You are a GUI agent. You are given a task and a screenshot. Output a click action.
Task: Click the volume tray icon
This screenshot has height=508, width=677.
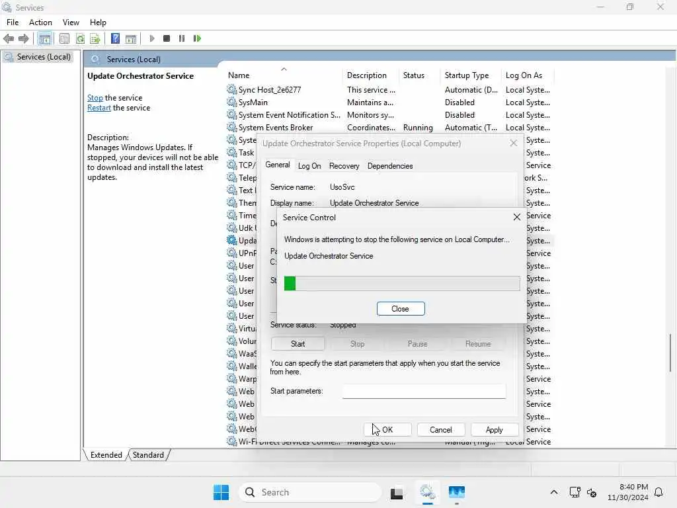click(592, 492)
